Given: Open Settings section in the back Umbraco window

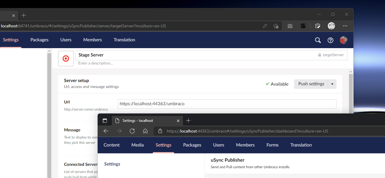Looking at the screenshot, I should coord(11,40).
